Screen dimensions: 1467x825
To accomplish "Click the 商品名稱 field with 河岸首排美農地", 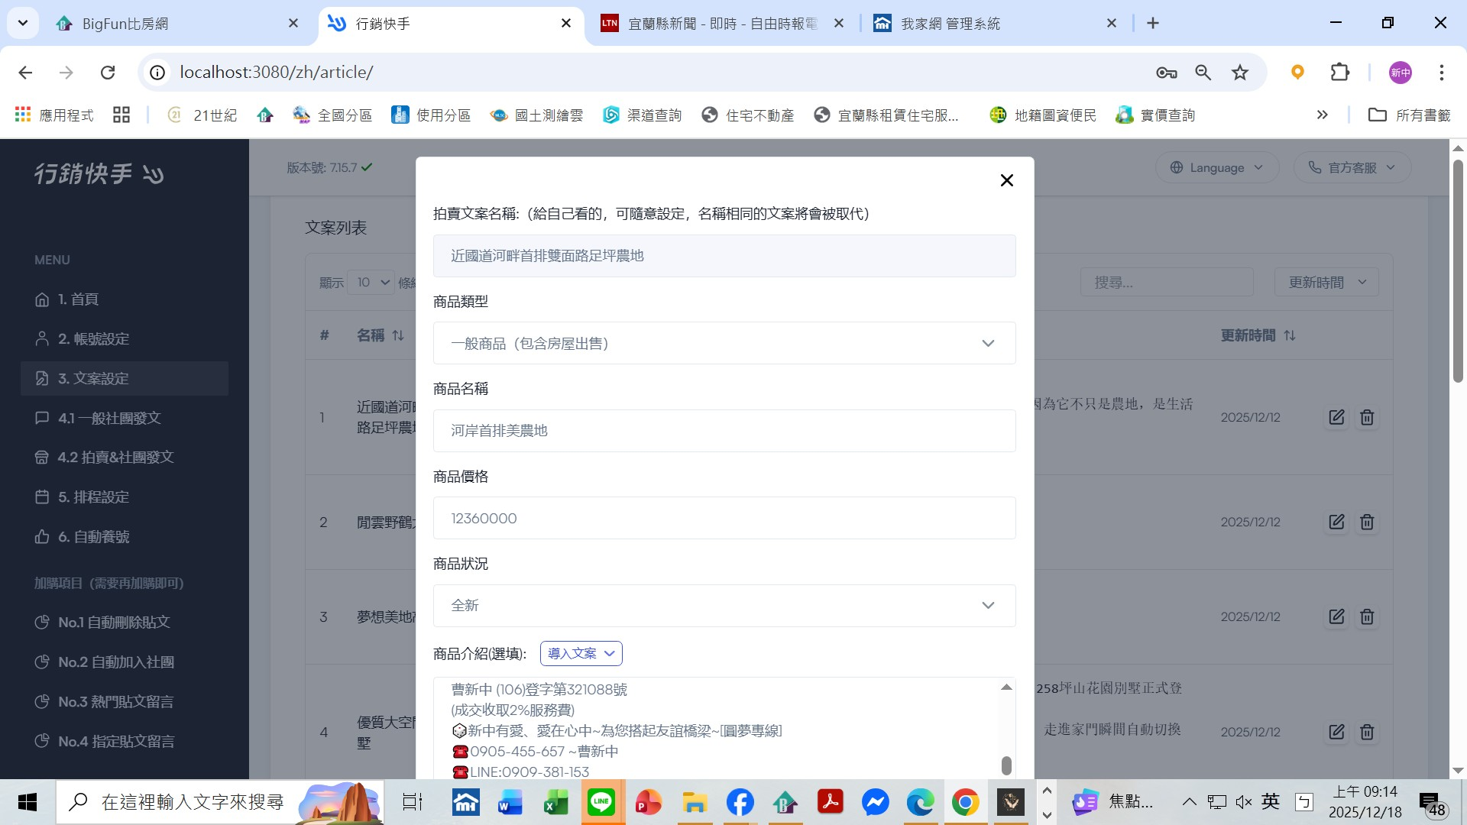I will 724,431.
